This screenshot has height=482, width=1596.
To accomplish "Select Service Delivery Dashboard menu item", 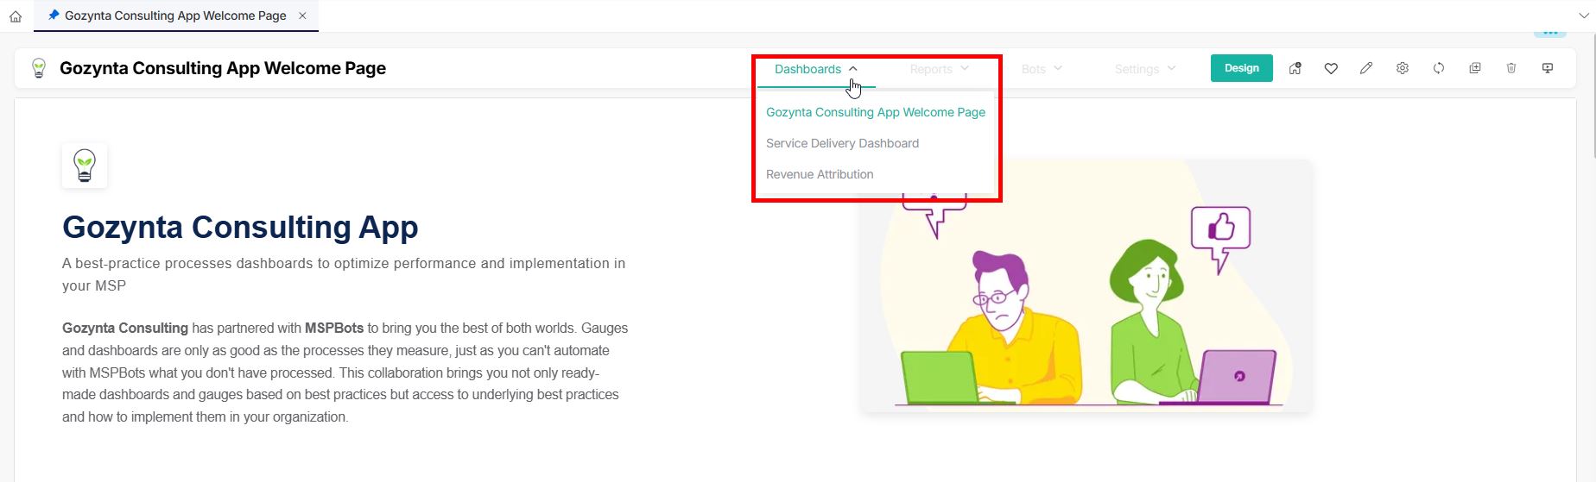I will click(842, 143).
